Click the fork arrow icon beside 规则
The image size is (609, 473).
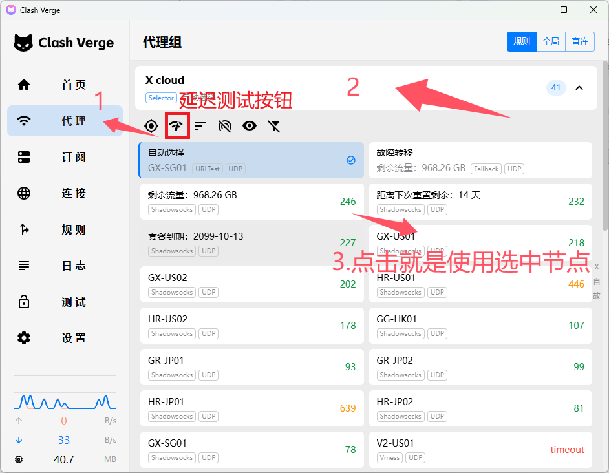(24, 229)
